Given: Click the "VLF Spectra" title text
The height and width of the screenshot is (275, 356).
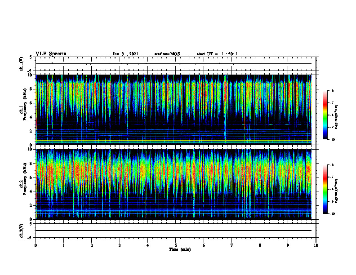Looking at the screenshot, I should pos(51,54).
